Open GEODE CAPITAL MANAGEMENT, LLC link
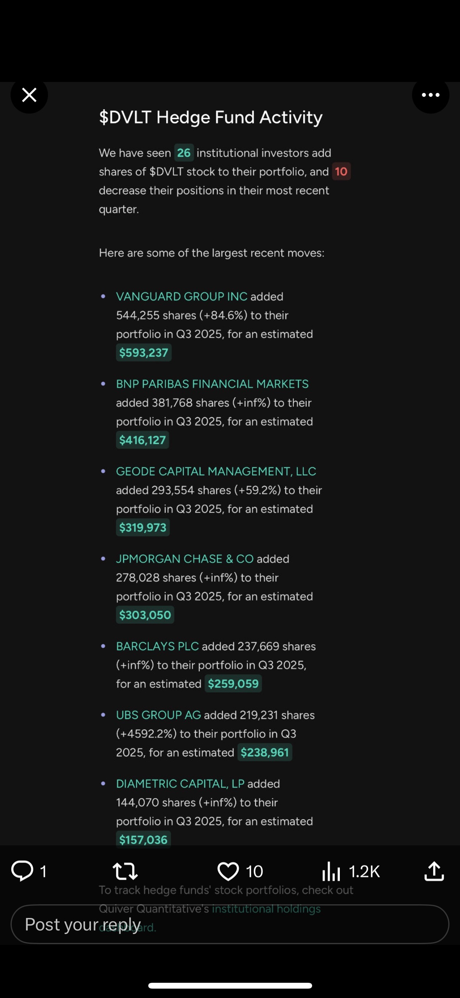 coord(216,471)
